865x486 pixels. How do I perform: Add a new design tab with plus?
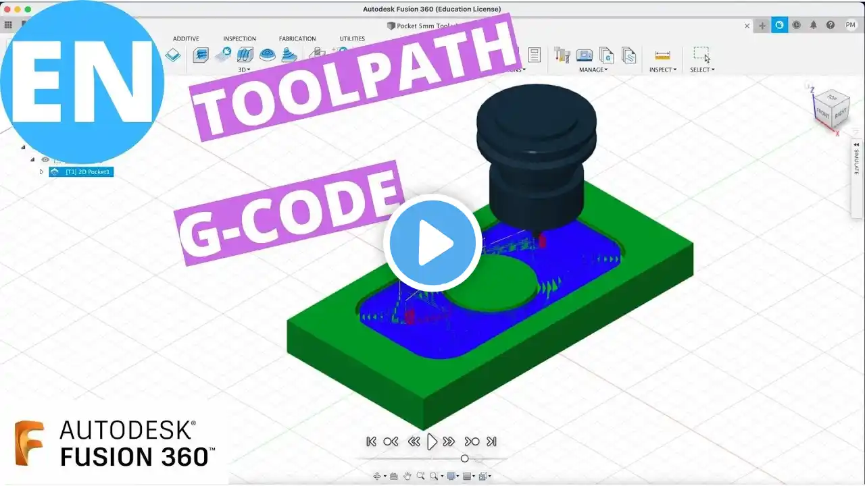tap(762, 26)
